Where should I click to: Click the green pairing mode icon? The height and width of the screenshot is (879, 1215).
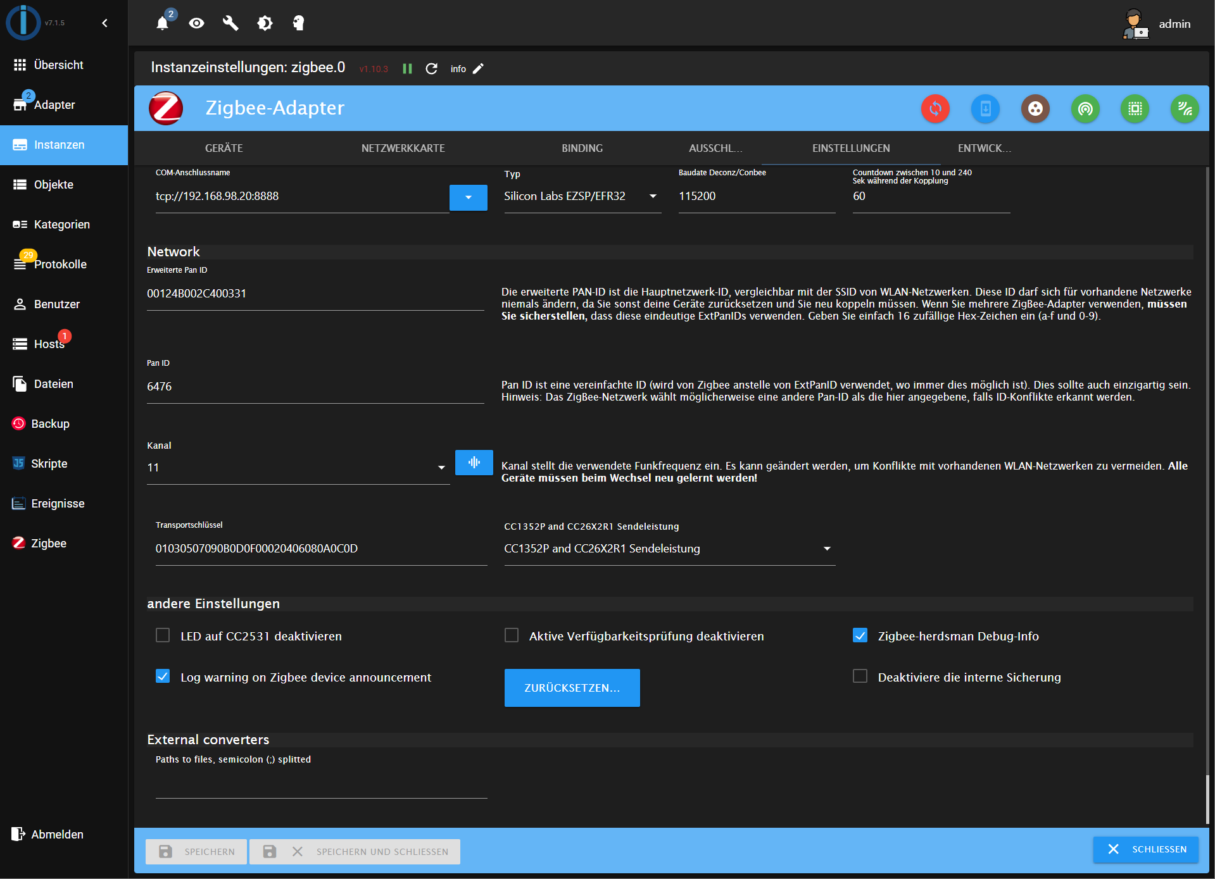click(1185, 109)
